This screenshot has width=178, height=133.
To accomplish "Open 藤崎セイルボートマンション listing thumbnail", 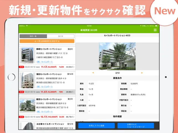I will pos(27,55).
